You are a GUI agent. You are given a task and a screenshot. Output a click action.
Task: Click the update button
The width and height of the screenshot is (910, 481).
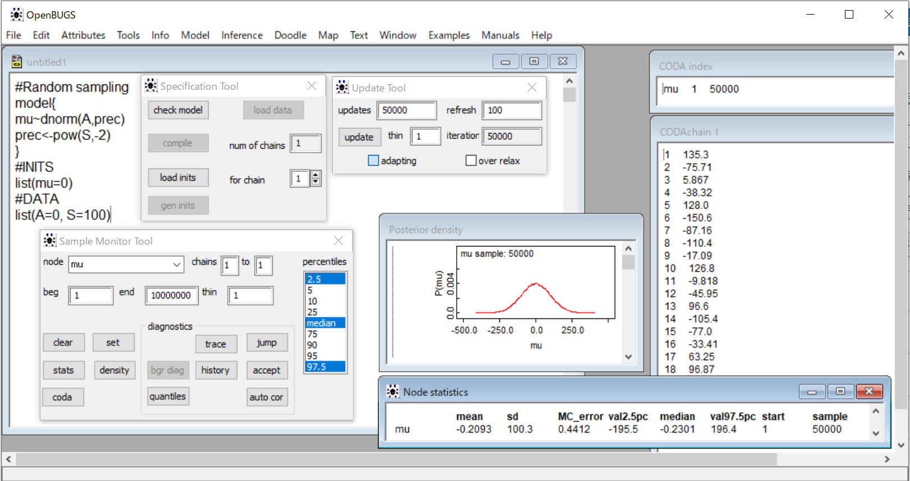(359, 137)
